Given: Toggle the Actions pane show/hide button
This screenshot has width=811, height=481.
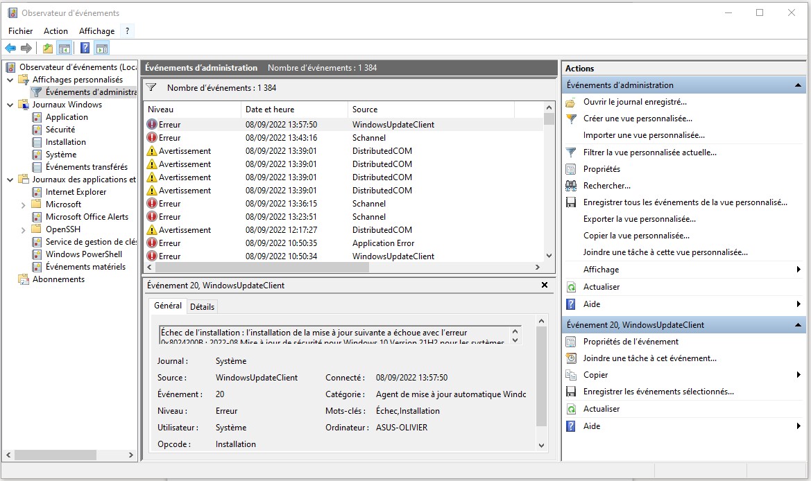Looking at the screenshot, I should (x=102, y=48).
